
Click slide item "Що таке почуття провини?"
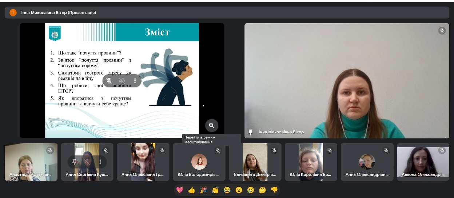click(x=89, y=53)
